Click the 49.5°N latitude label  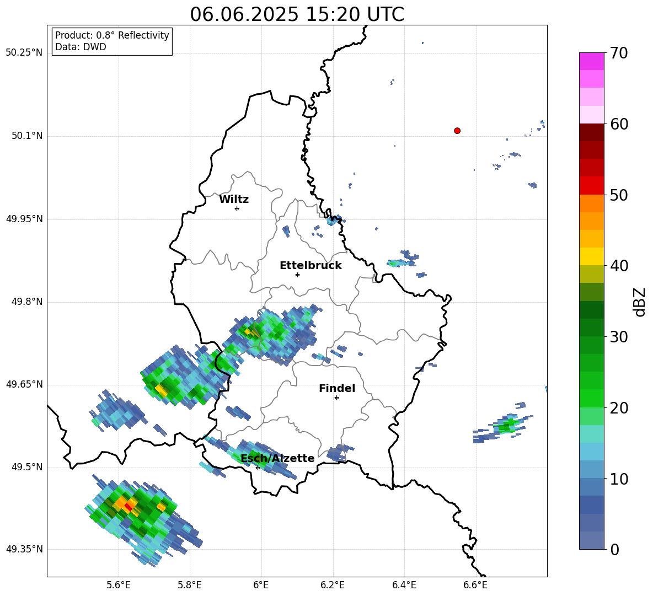(27, 467)
